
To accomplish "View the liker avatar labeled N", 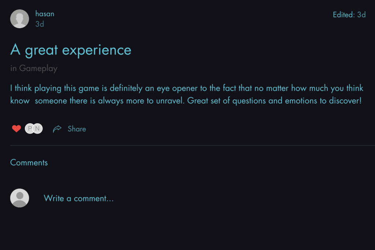I will click(38, 128).
